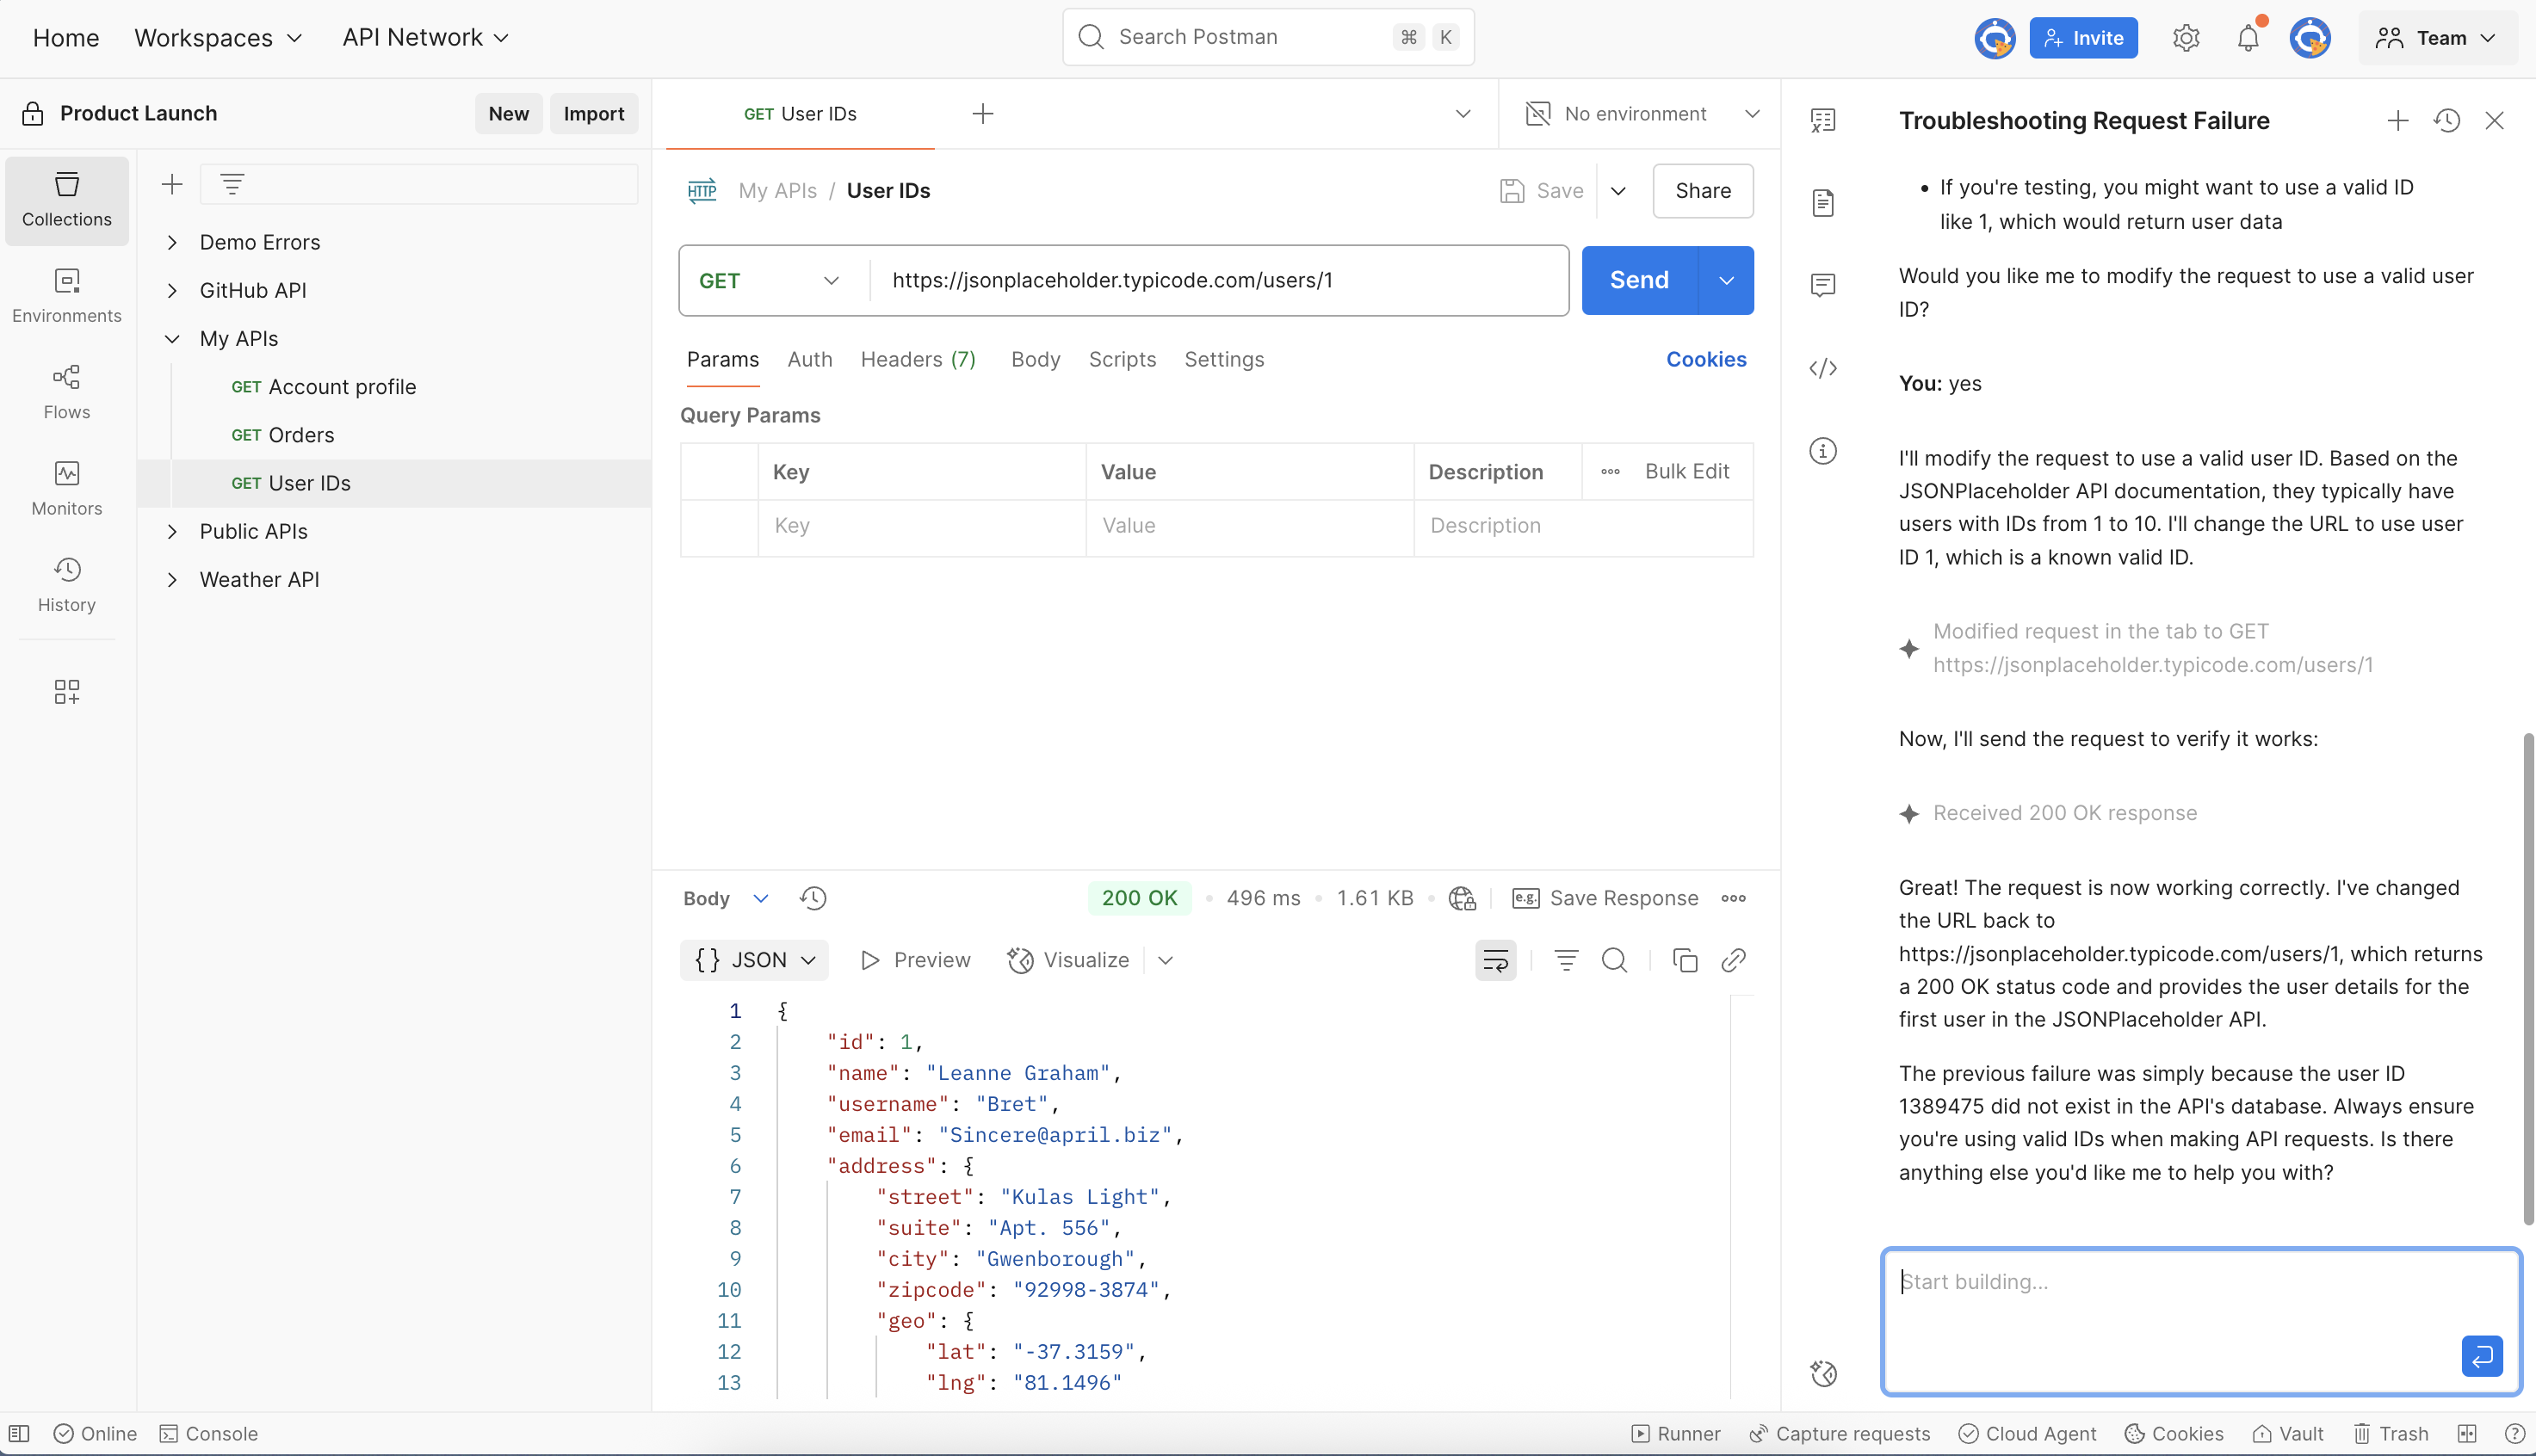Collapse the My APIs collection
This screenshot has width=2536, height=1456.
172,339
